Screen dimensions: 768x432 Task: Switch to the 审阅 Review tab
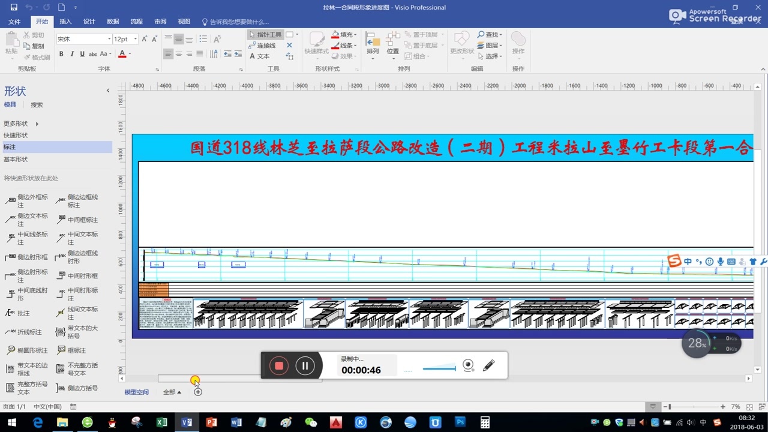pos(160,22)
